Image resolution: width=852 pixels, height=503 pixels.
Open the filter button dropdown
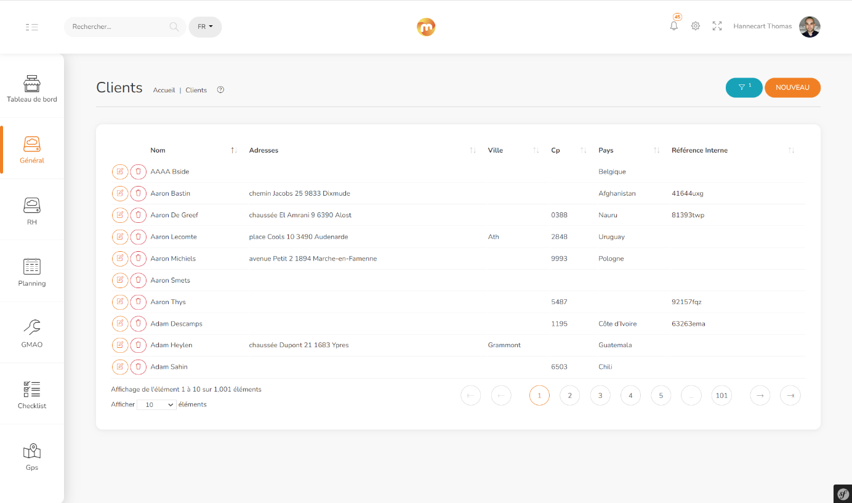tap(744, 87)
